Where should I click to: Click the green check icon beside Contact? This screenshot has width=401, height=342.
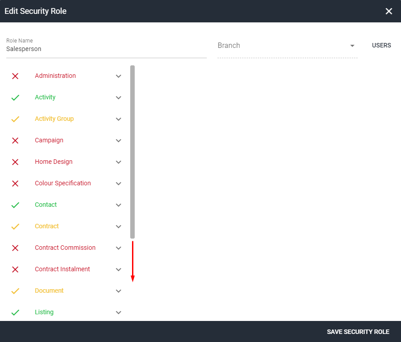(x=15, y=205)
